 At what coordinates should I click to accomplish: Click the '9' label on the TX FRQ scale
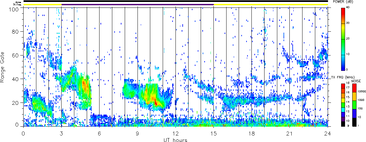tap(348, 126)
